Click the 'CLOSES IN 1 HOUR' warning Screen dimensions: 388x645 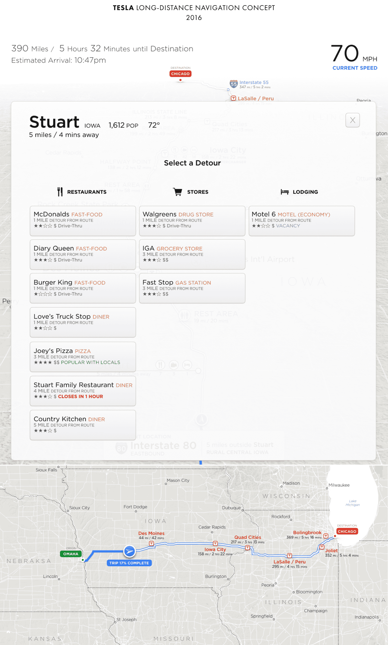80,396
